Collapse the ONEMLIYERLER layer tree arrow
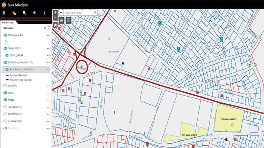This screenshot has width=264, height=148. point(3,48)
